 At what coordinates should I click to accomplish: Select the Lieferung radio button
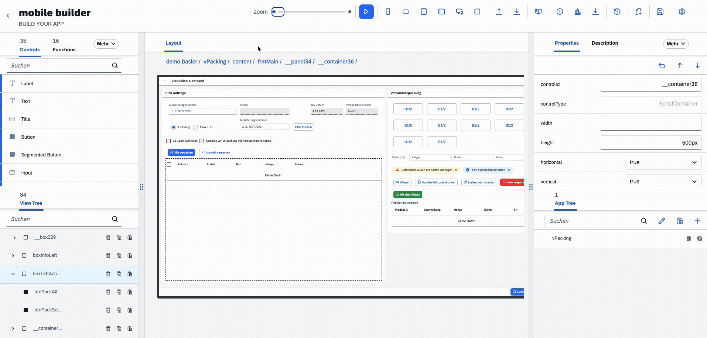(174, 127)
